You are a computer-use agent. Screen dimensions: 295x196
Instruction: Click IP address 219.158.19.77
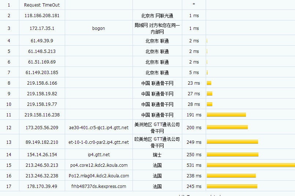[x=42, y=104]
